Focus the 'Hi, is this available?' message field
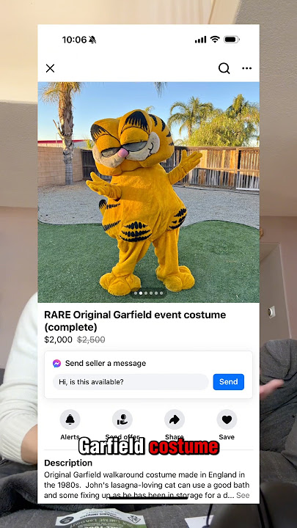297x528 pixels. tap(131, 382)
